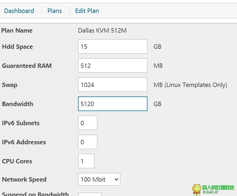
Task: Click the Bandwidth label
Action: coord(18,104)
